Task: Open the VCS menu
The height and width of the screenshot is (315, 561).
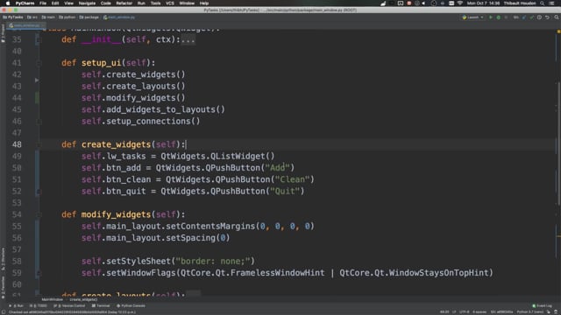Action: click(x=170, y=3)
